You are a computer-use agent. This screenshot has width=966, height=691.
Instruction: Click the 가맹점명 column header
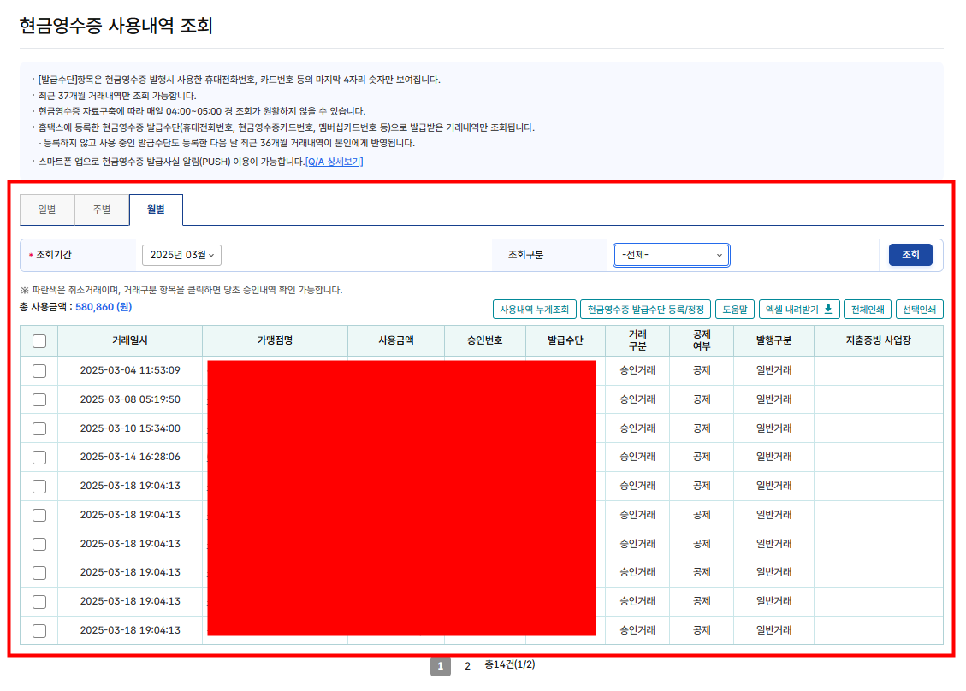275,340
